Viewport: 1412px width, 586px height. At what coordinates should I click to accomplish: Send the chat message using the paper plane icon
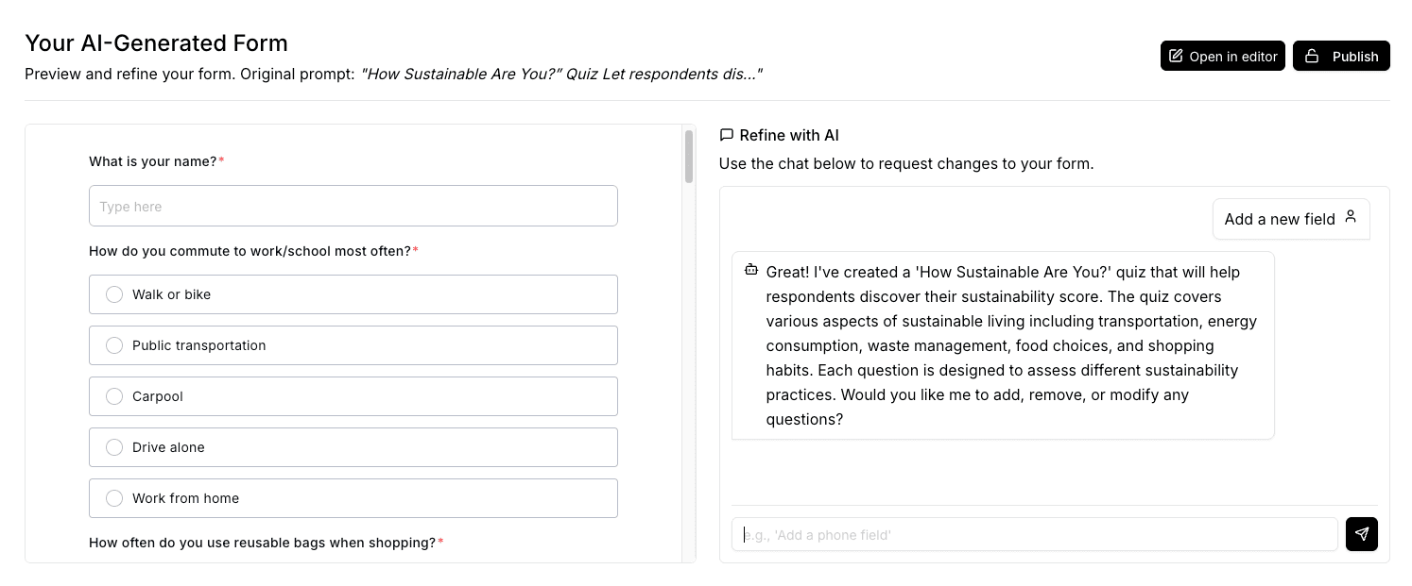pyautogui.click(x=1361, y=534)
